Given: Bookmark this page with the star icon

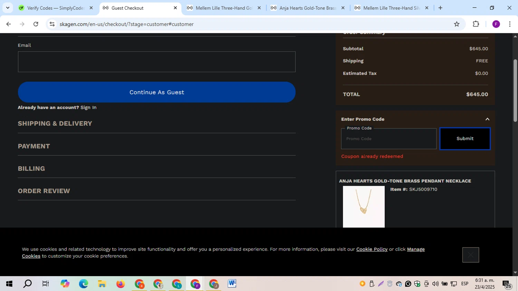Looking at the screenshot, I should (457, 24).
